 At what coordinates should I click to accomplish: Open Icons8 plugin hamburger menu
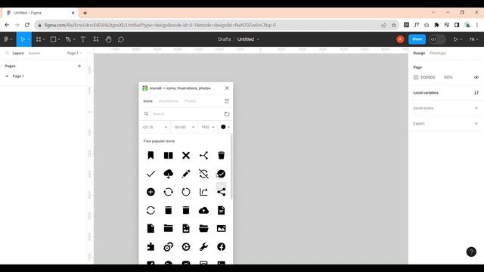tap(227, 101)
